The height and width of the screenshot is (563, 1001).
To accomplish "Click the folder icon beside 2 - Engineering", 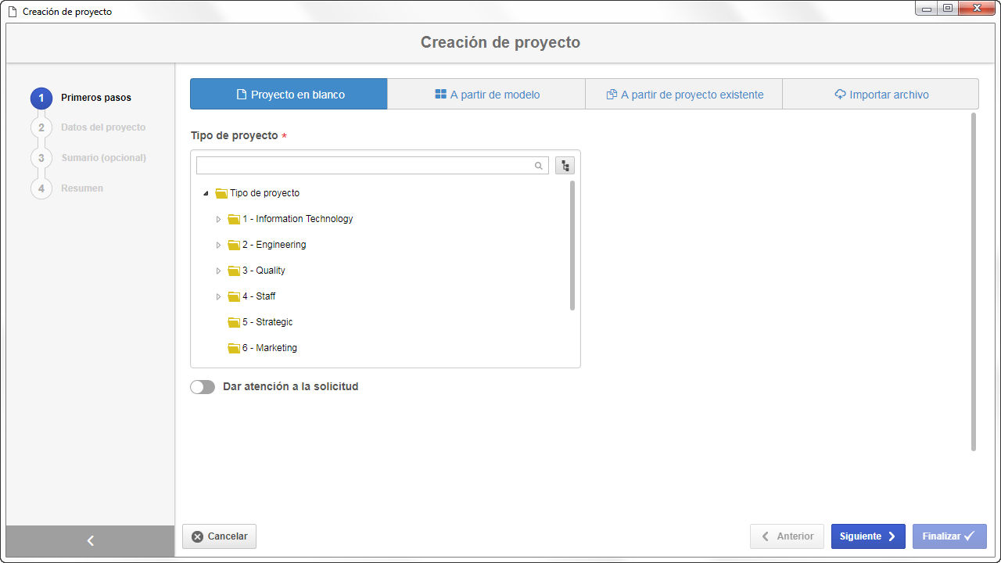I will (x=234, y=245).
